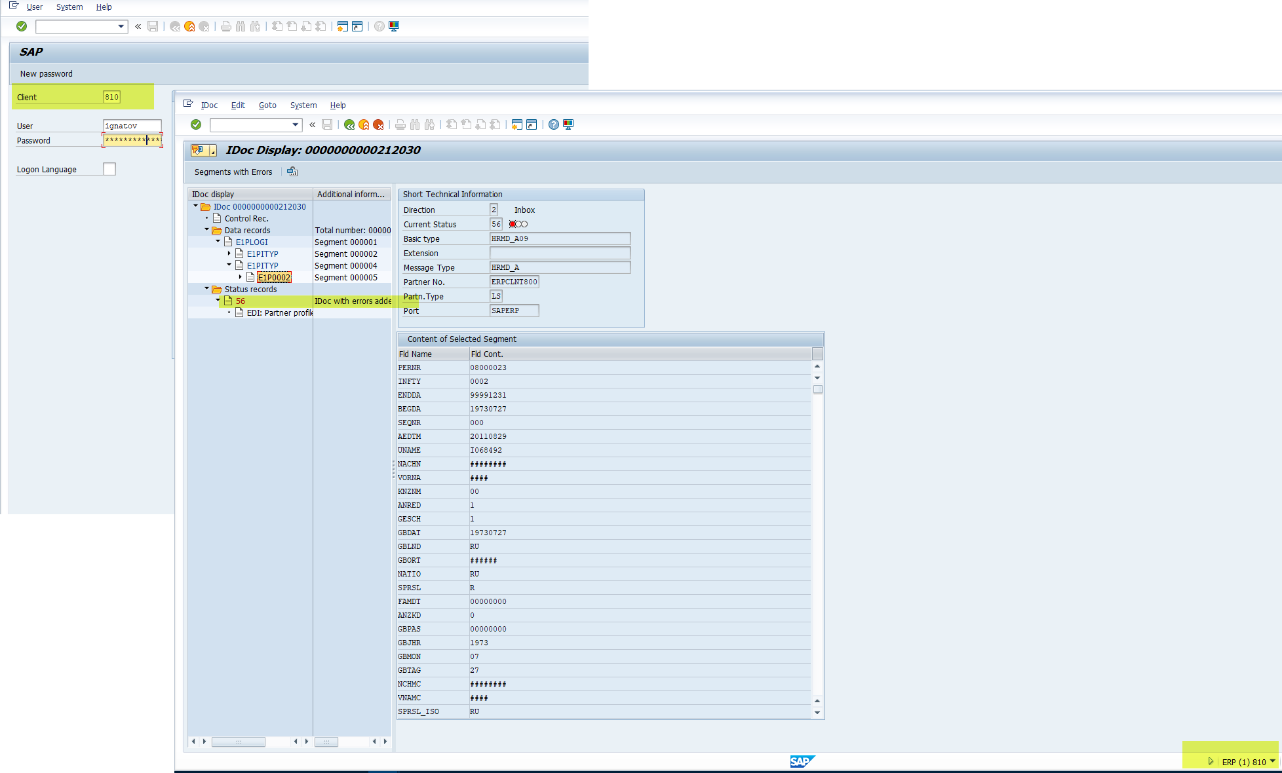Image resolution: width=1282 pixels, height=773 pixels.
Task: Click orange Exit icon in logon window toolbar
Action: [x=189, y=26]
